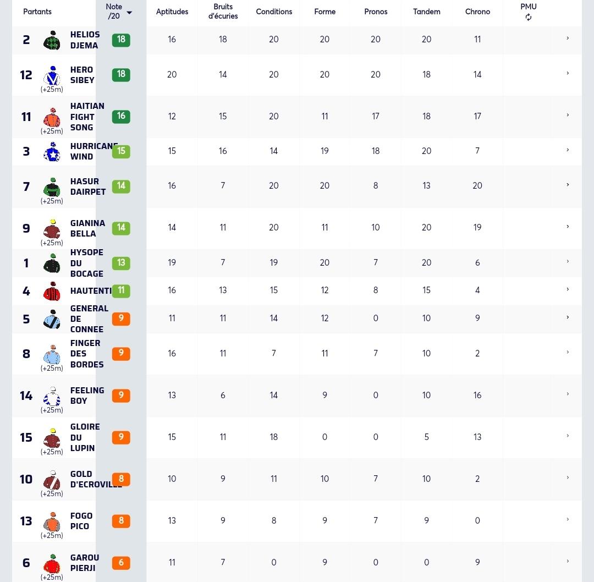Click Hasur Dairpet's green and black silk
This screenshot has width=594, height=582.
[52, 187]
